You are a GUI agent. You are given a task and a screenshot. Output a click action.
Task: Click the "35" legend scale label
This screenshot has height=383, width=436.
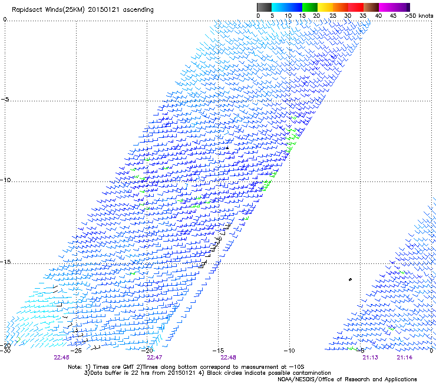coord(363,15)
